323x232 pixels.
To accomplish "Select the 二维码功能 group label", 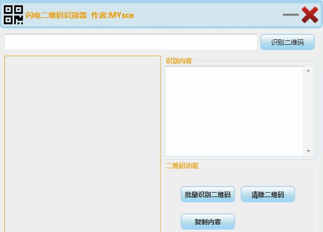I will click(x=182, y=165).
